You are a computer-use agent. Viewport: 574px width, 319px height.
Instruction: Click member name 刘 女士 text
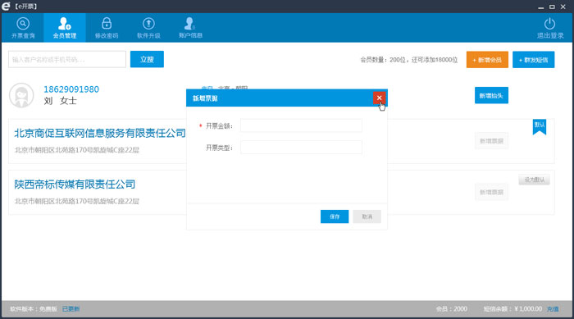[x=60, y=101]
